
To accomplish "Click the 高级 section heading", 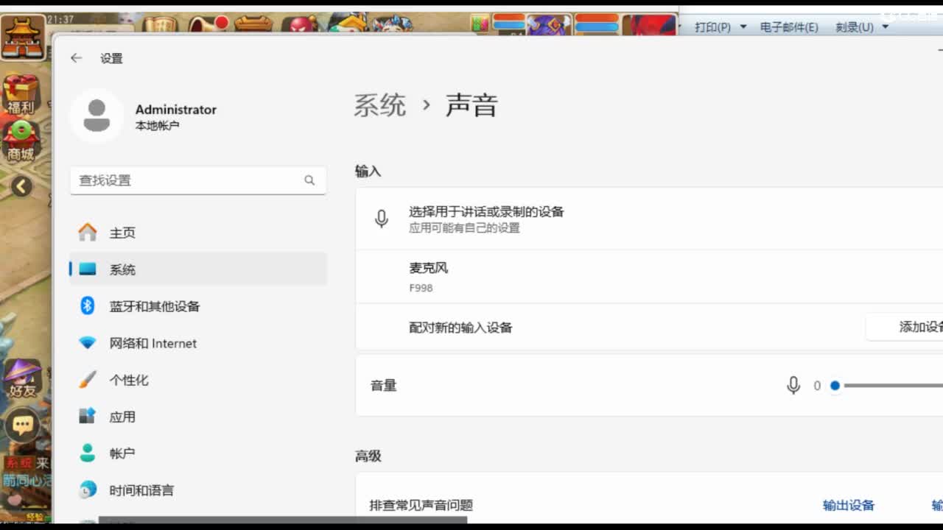I will (368, 456).
